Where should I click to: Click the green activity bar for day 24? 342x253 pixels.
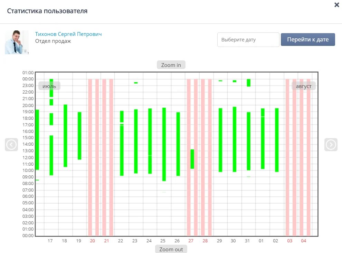150,141
